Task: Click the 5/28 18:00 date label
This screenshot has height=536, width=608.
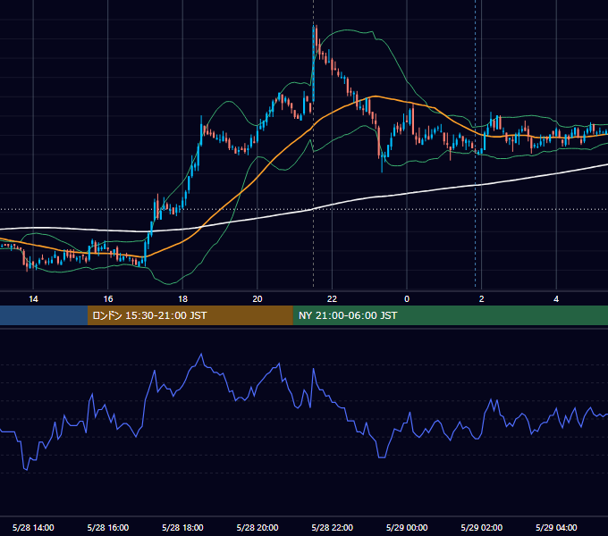Action: [x=182, y=527]
